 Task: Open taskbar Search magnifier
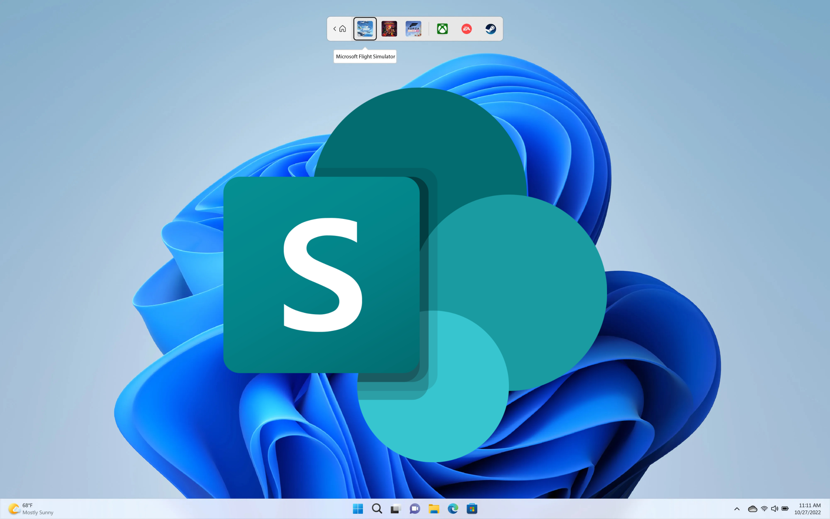coord(377,508)
